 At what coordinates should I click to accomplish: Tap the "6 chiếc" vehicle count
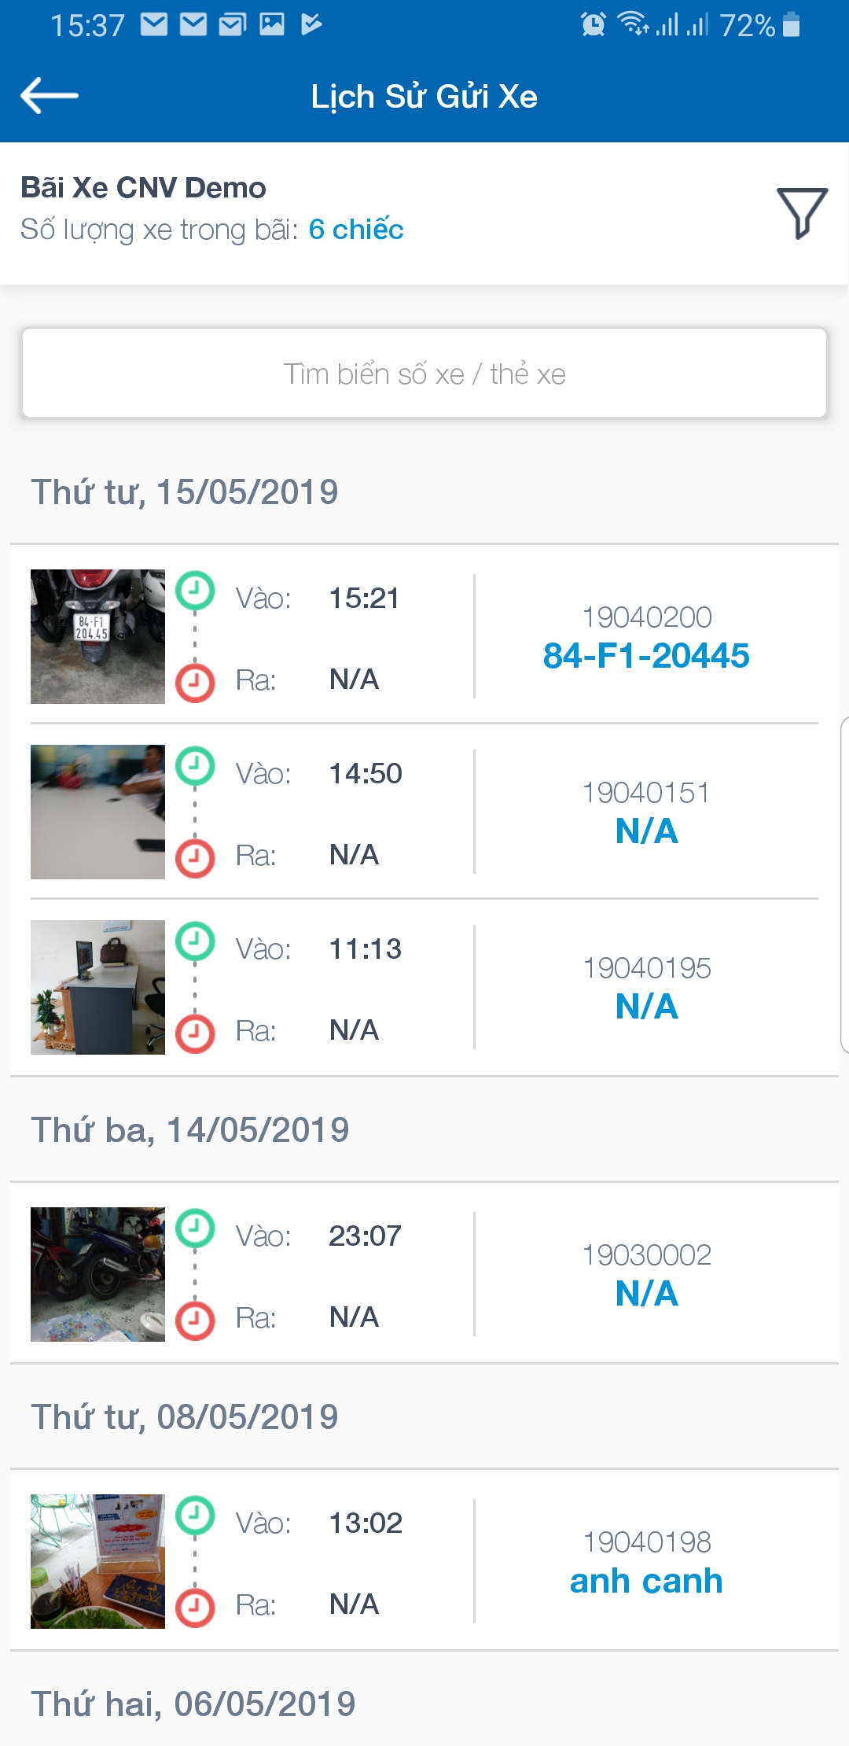pos(356,230)
